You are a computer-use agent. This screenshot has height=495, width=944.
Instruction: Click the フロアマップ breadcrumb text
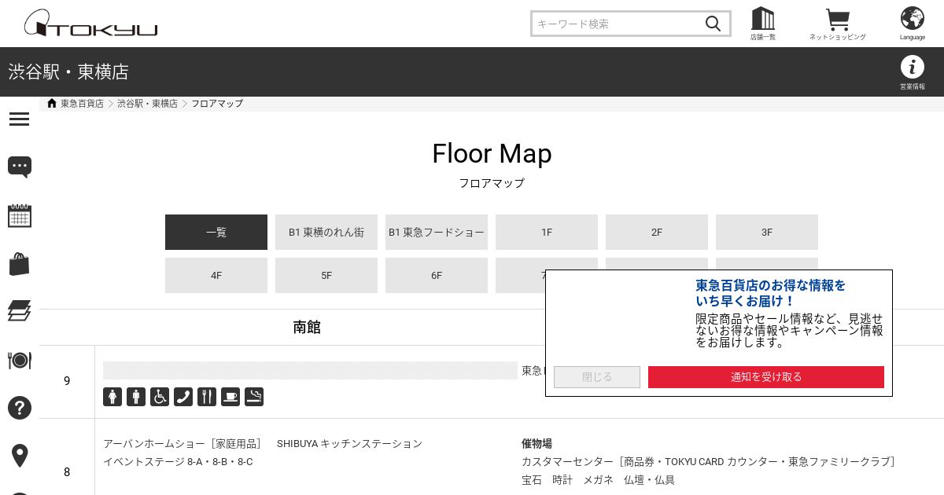coord(217,104)
